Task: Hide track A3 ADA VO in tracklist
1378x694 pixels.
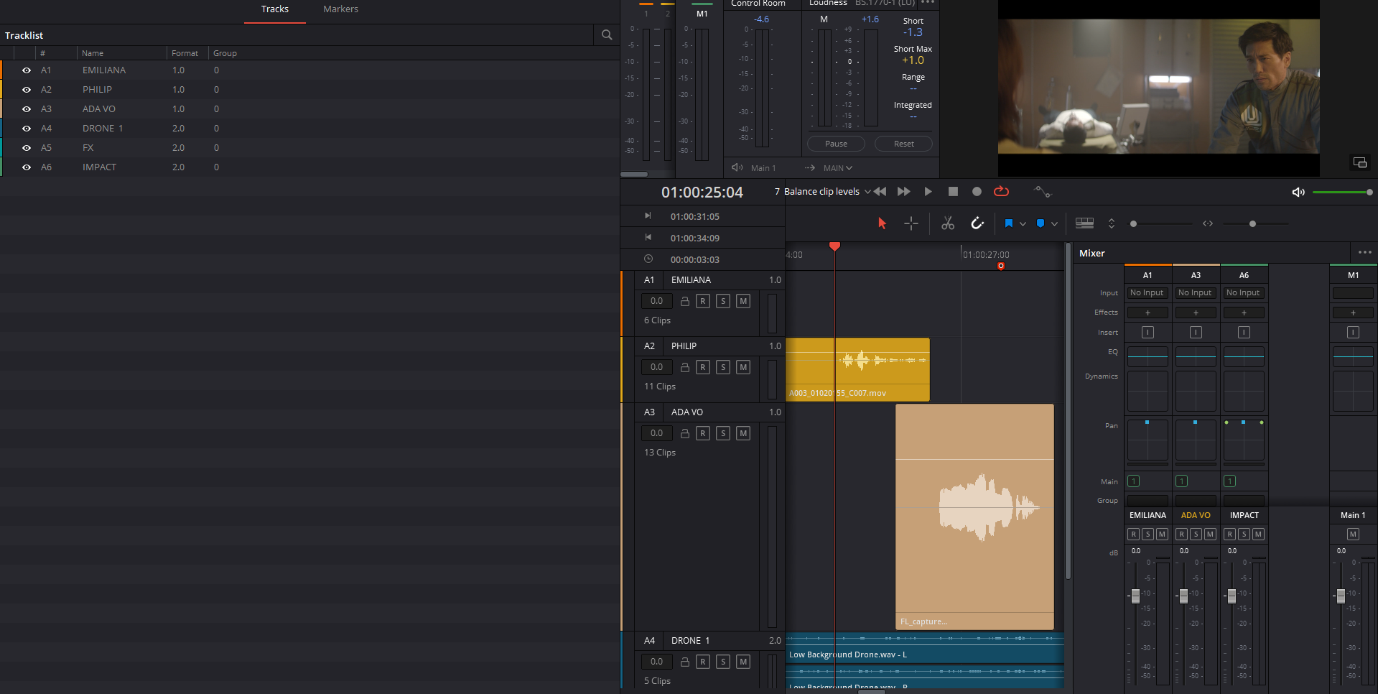Action: (27, 109)
